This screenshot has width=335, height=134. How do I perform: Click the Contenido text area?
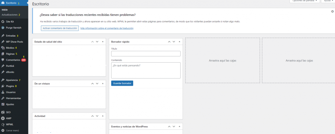pyautogui.click(x=146, y=70)
